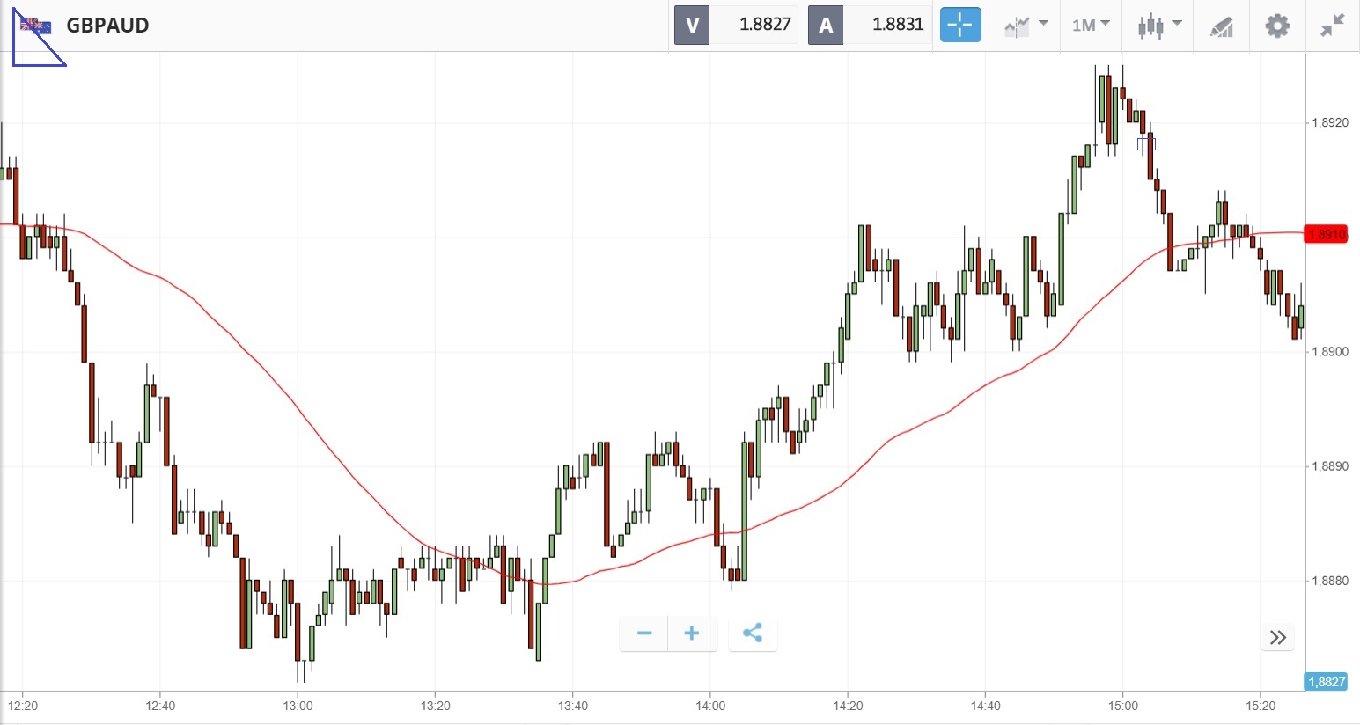Zoom in the chart with plus button
1360x725 pixels.
point(692,633)
